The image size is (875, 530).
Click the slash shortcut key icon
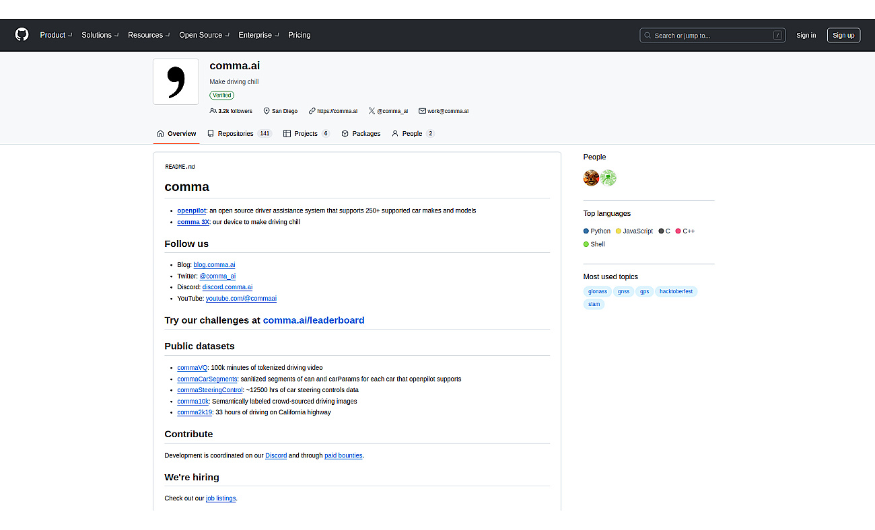pyautogui.click(x=777, y=36)
